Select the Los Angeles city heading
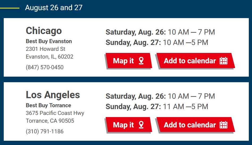This screenshot has width=252, height=145. pyautogui.click(x=53, y=95)
